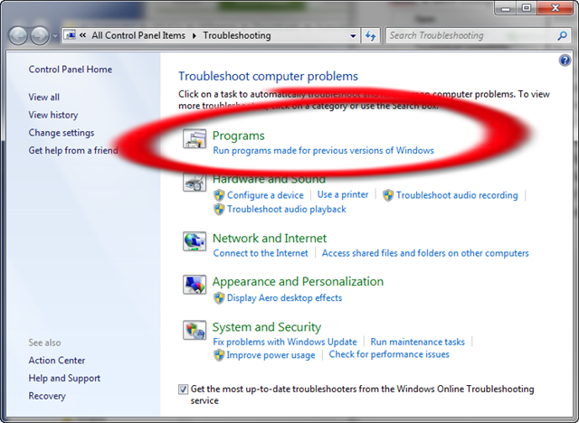The height and width of the screenshot is (423, 579).
Task: Open View history in the sidebar
Action: (x=53, y=115)
